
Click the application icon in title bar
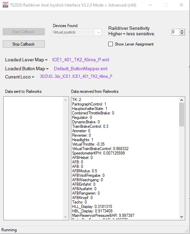[x=5, y=5]
